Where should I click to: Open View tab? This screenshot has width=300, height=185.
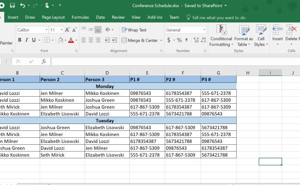click(x=136, y=17)
